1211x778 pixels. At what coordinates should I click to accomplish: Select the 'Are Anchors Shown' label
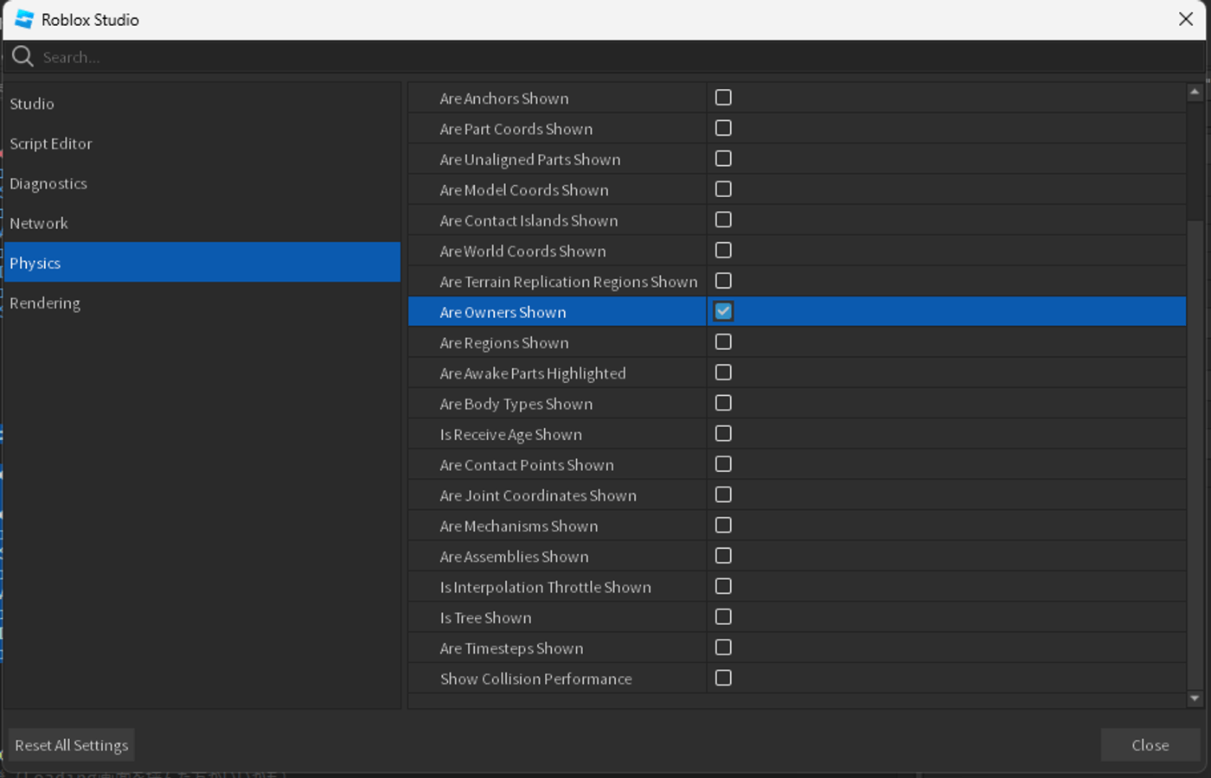[504, 99]
